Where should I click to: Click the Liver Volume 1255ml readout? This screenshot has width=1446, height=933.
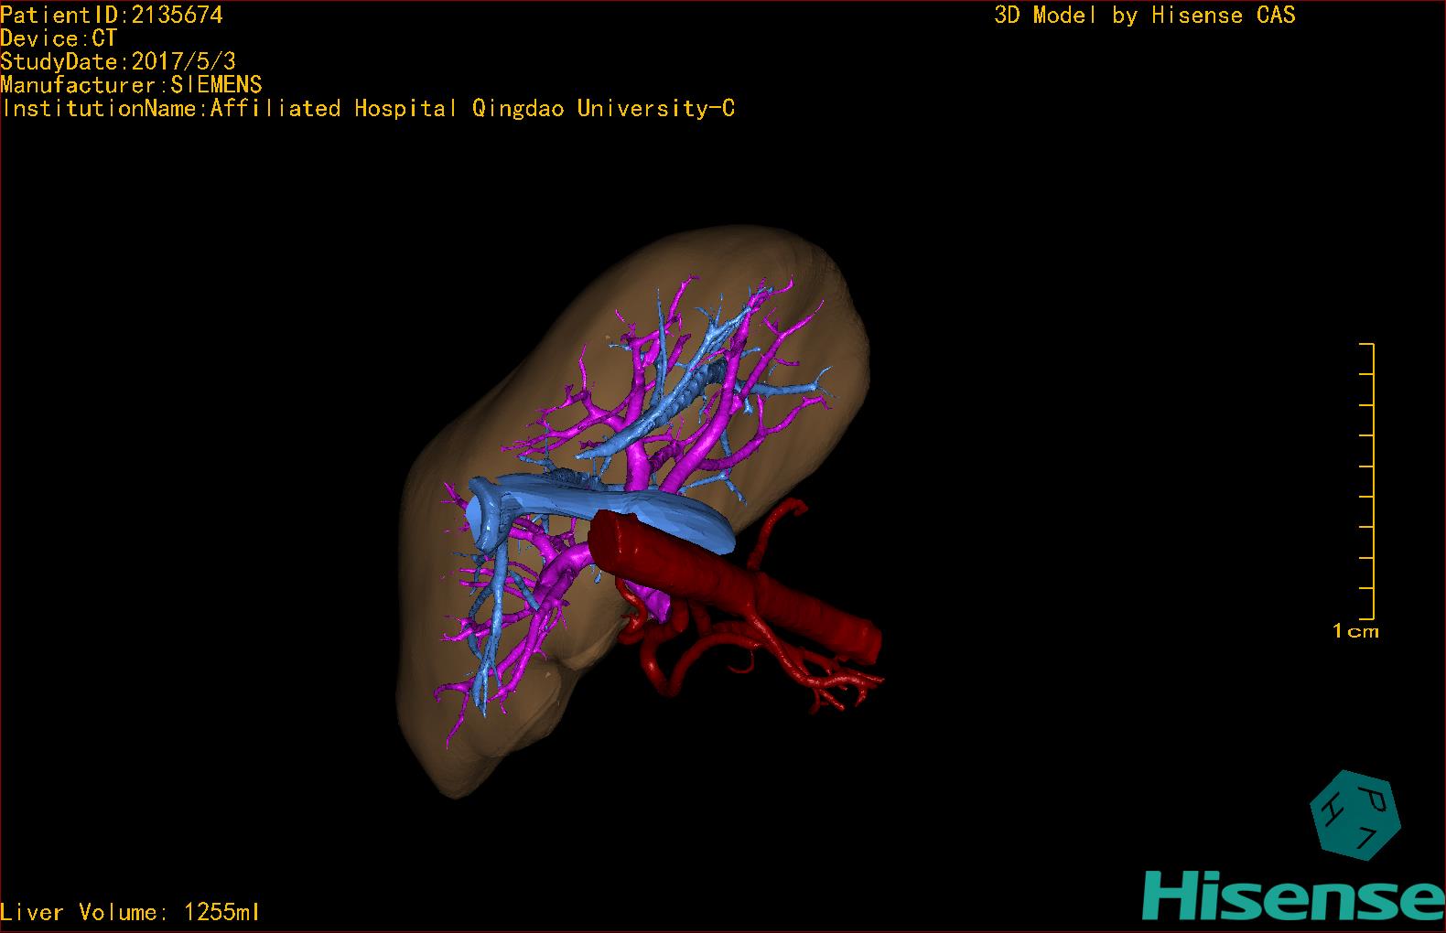click(x=130, y=912)
